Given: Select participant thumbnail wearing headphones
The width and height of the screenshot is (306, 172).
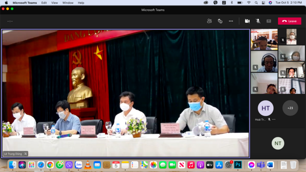Looking at the screenshot, I should [x=264, y=62].
